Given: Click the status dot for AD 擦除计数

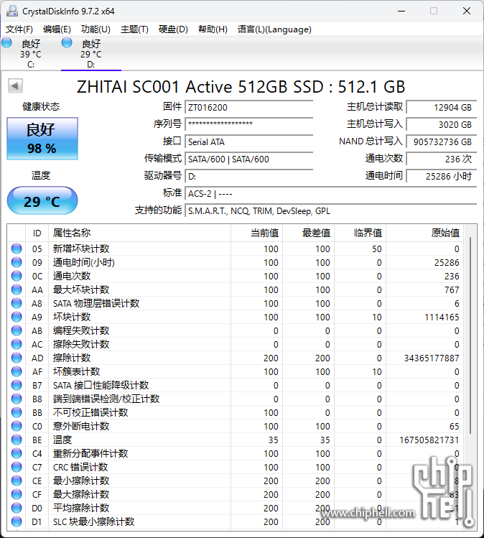Looking at the screenshot, I should (17, 358).
